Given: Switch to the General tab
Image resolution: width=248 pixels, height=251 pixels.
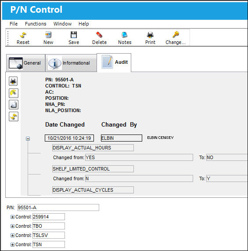Looking at the screenshot, I should click(x=25, y=63).
